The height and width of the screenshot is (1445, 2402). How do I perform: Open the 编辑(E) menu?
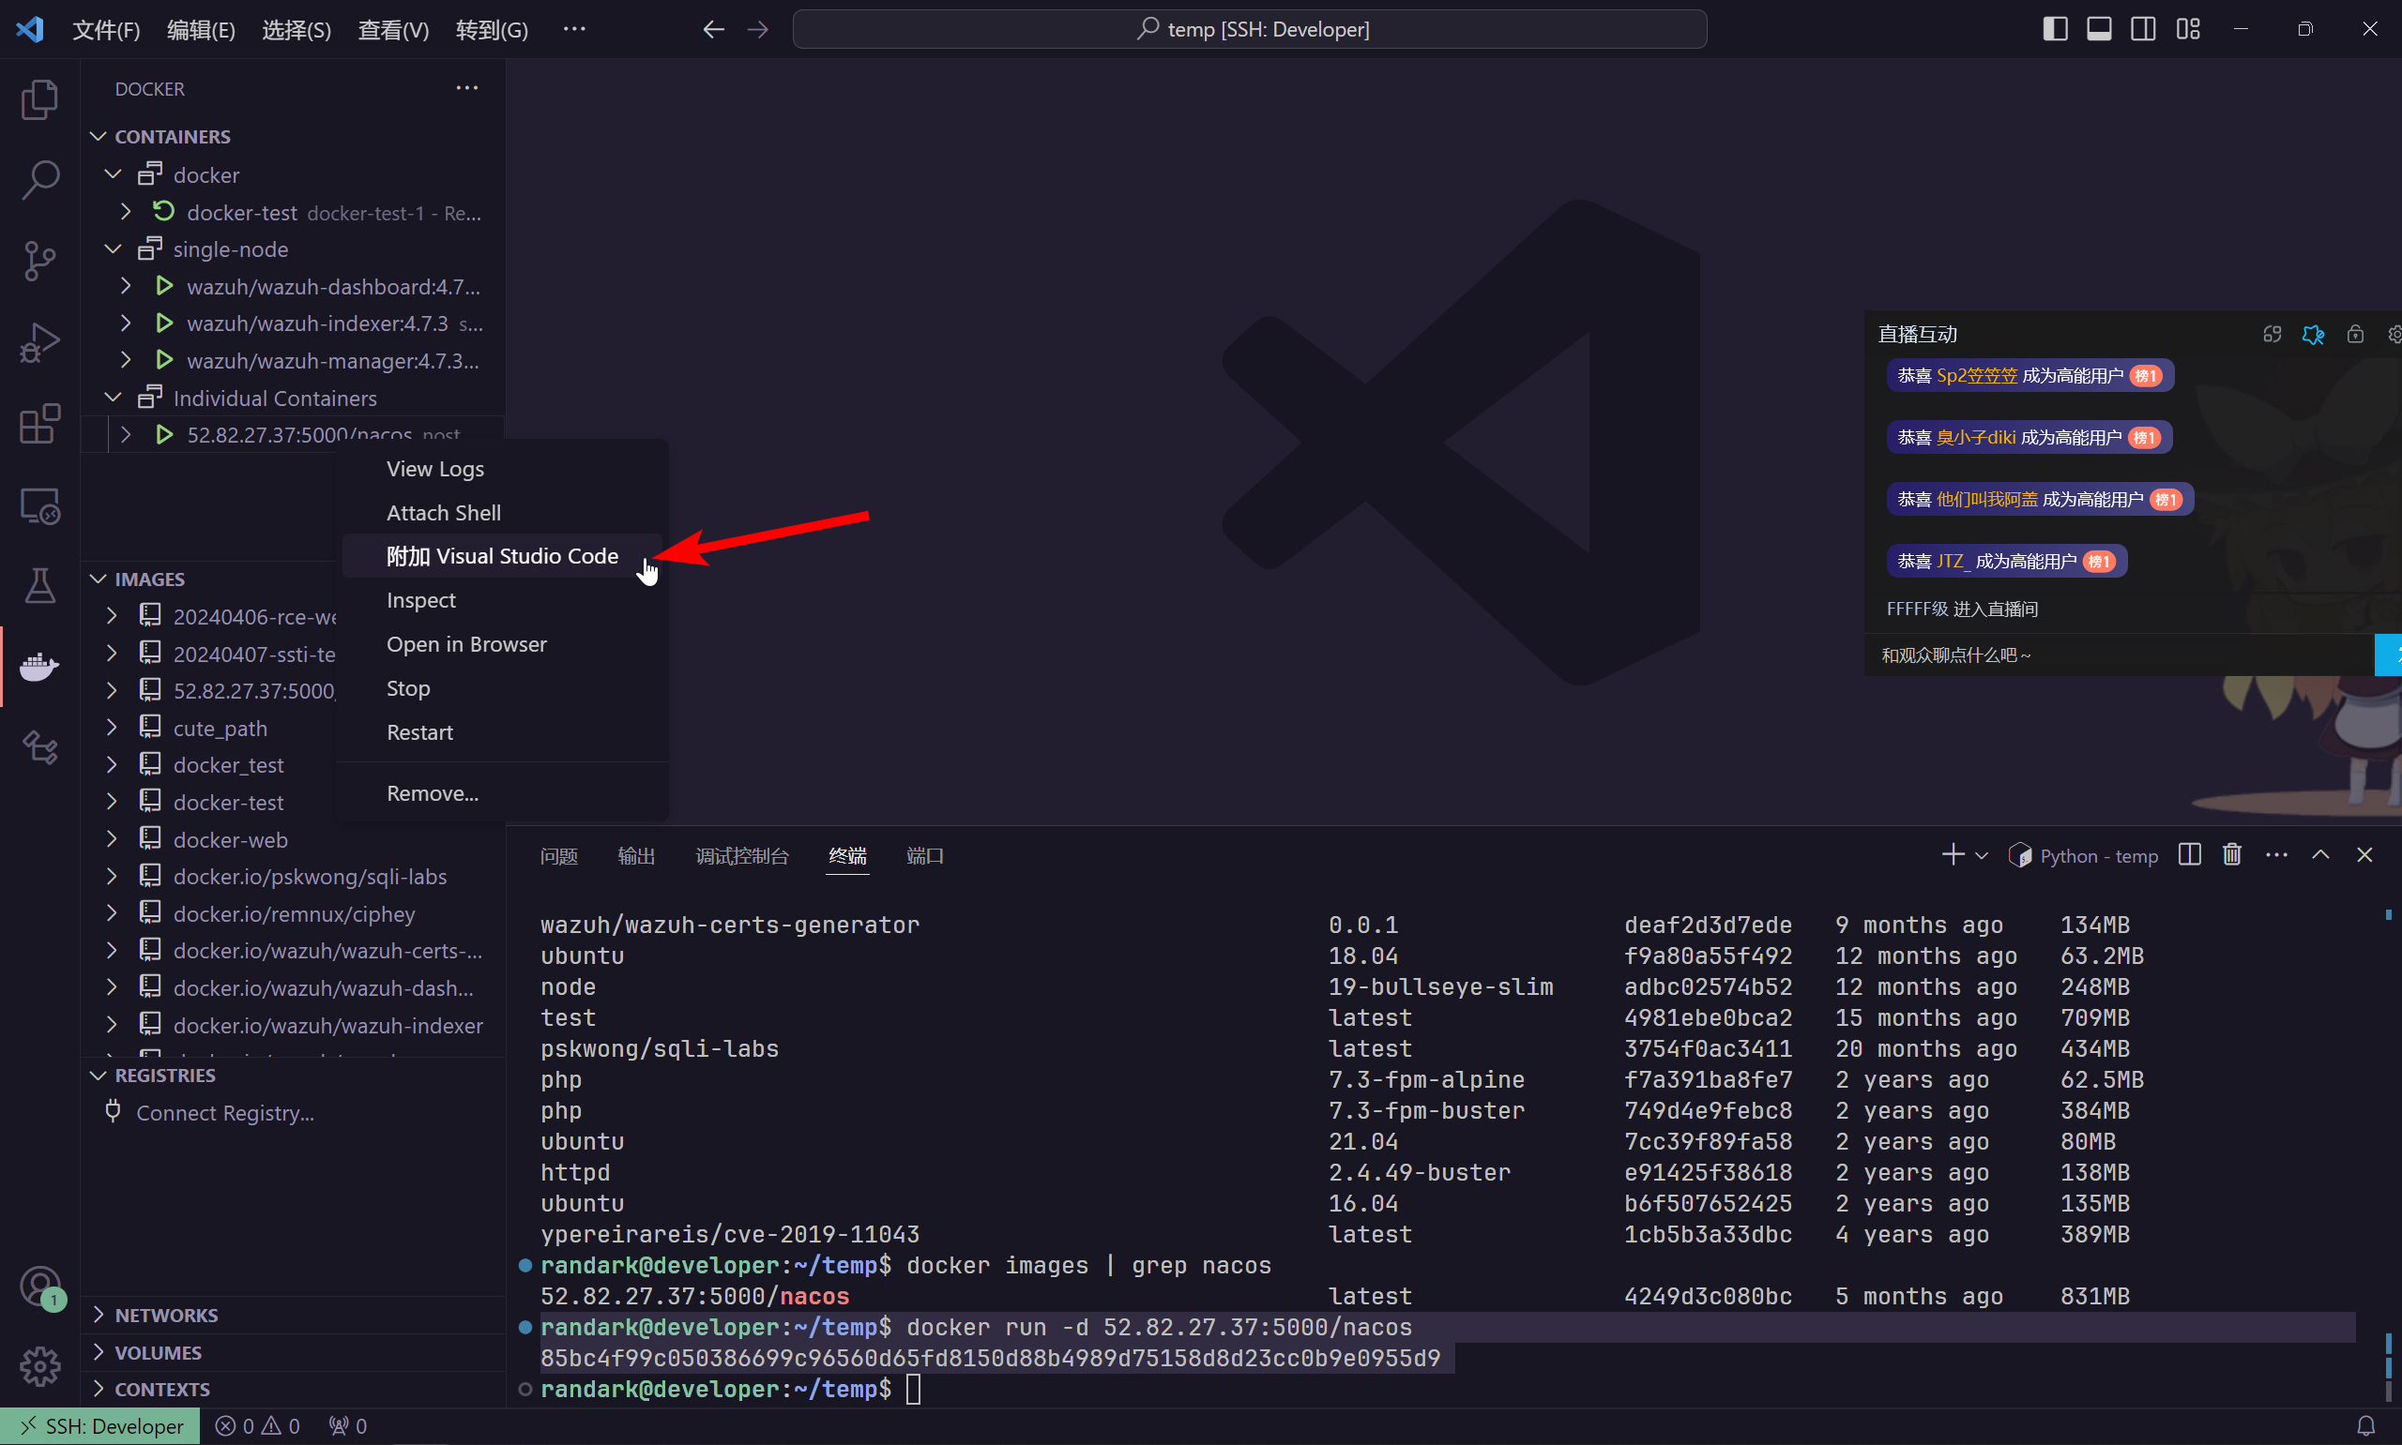[201, 29]
